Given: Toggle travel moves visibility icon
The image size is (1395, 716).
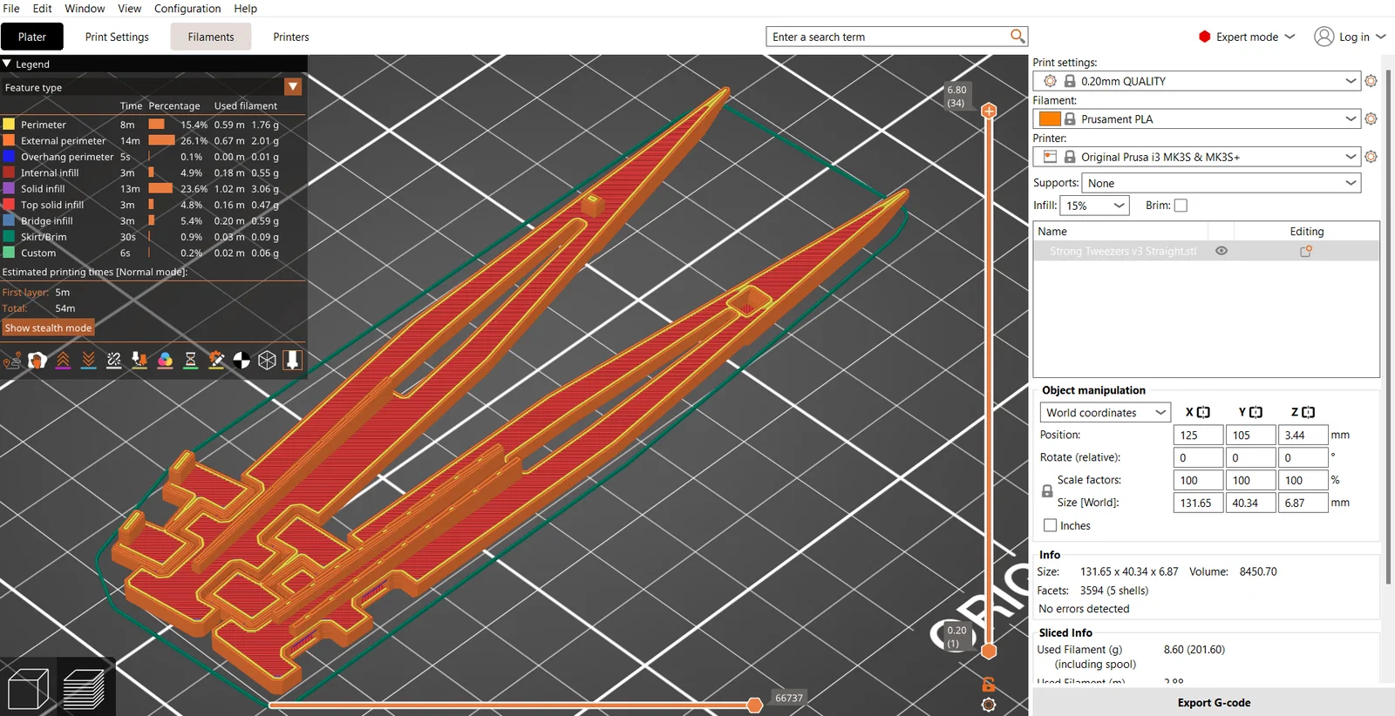Looking at the screenshot, I should pos(12,360).
